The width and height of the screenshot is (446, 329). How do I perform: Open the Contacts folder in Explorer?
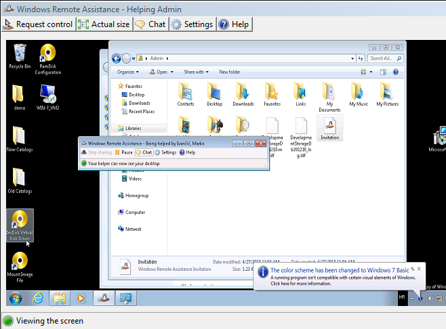coord(186,94)
